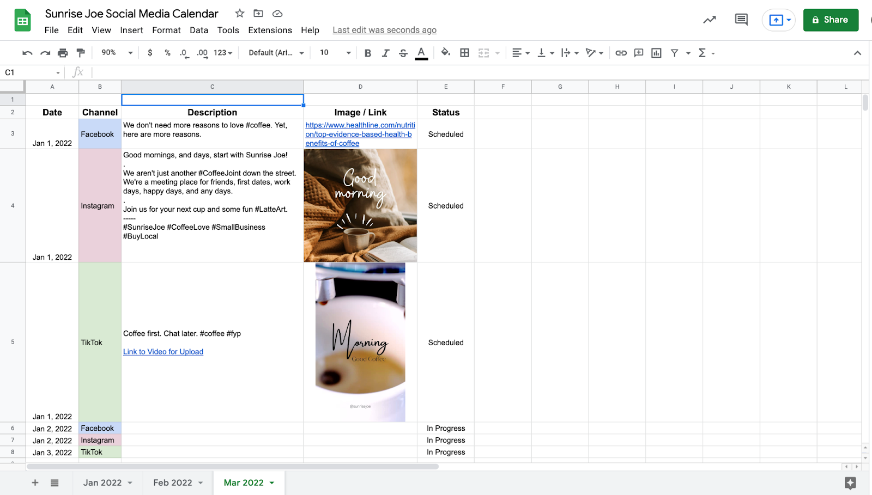This screenshot has width=872, height=495.
Task: Open Link to Video for Upload
Action: tap(163, 352)
